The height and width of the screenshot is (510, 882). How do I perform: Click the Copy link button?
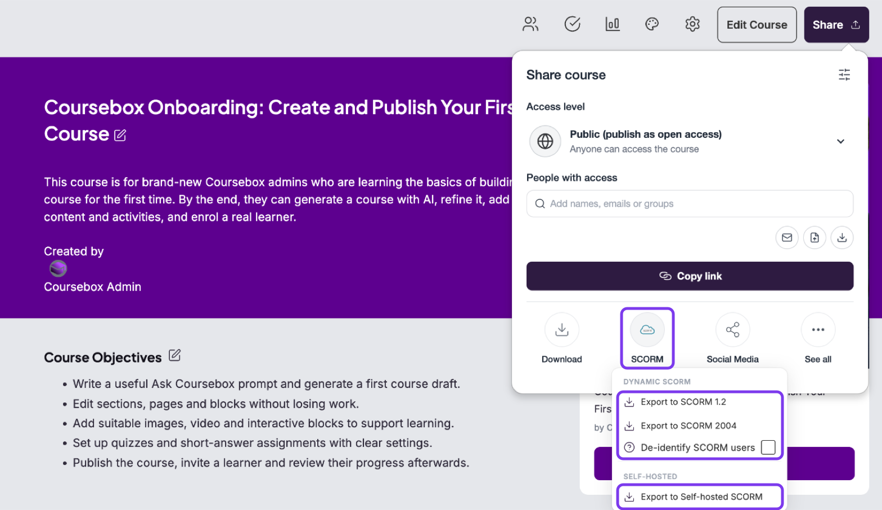click(690, 276)
